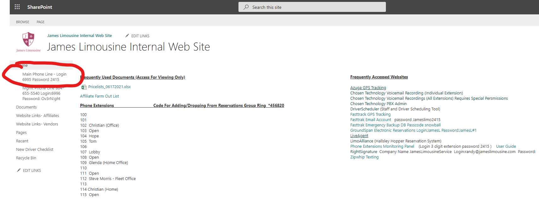
Task: Click the Code For Adding/Dropping From Reservations heading
Action: point(219,106)
